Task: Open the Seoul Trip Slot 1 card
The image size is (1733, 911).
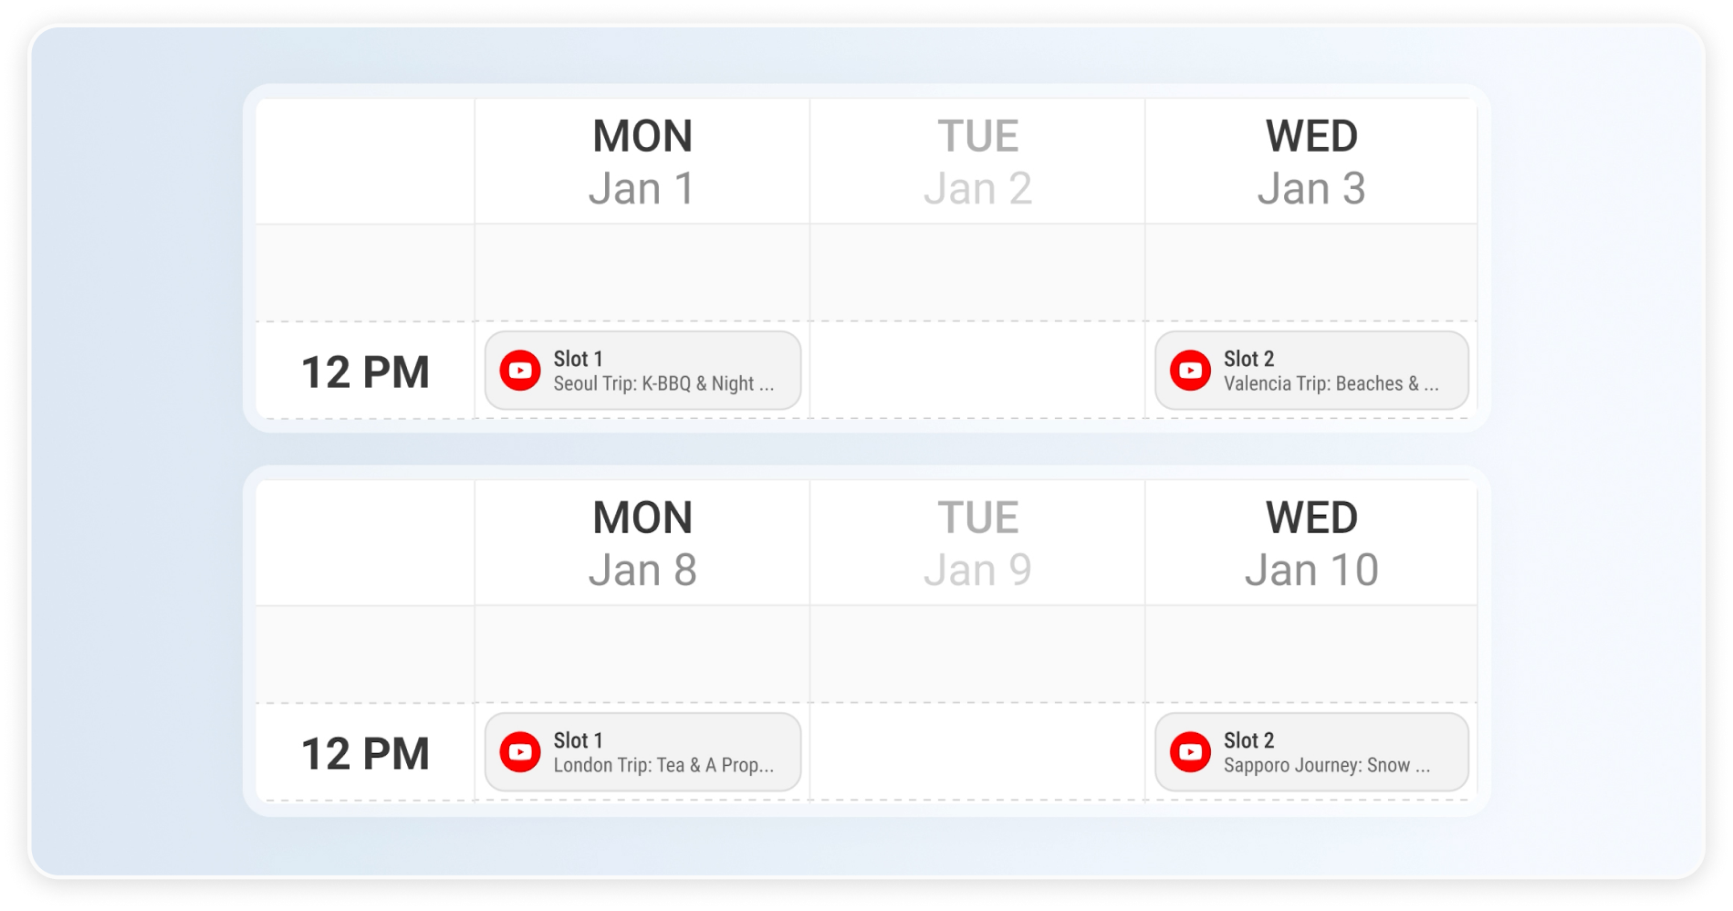Action: (662, 371)
